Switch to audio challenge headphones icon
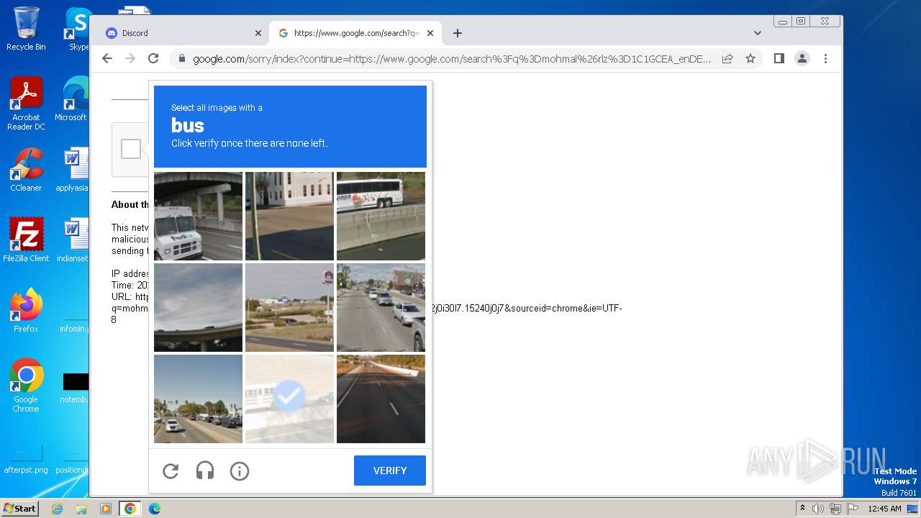921x518 pixels. coord(205,471)
